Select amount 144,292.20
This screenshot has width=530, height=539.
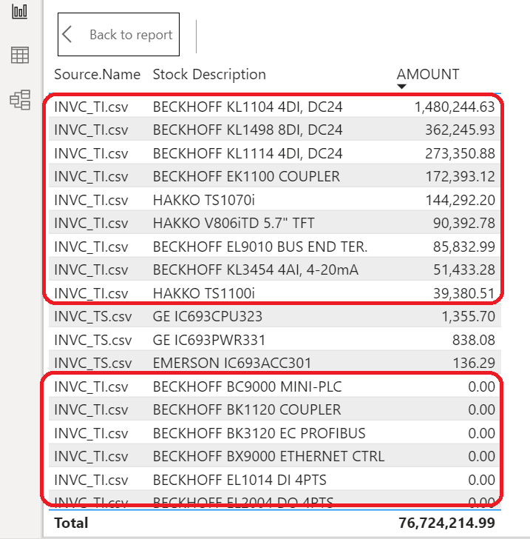pyautogui.click(x=460, y=200)
